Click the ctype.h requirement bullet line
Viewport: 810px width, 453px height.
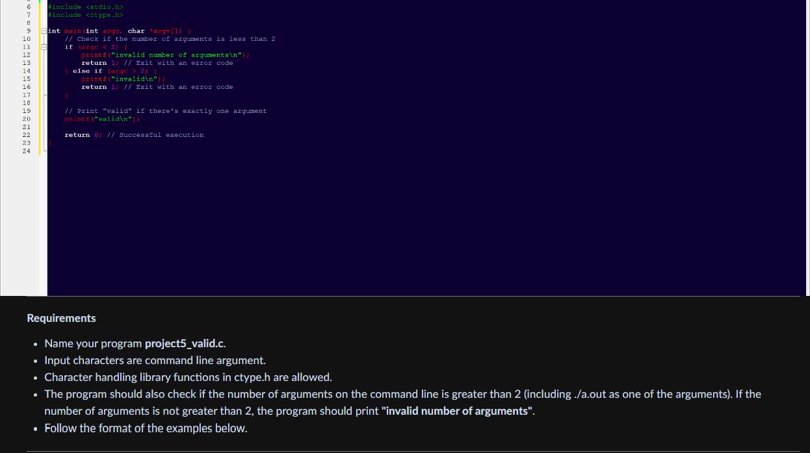pyautogui.click(x=188, y=377)
